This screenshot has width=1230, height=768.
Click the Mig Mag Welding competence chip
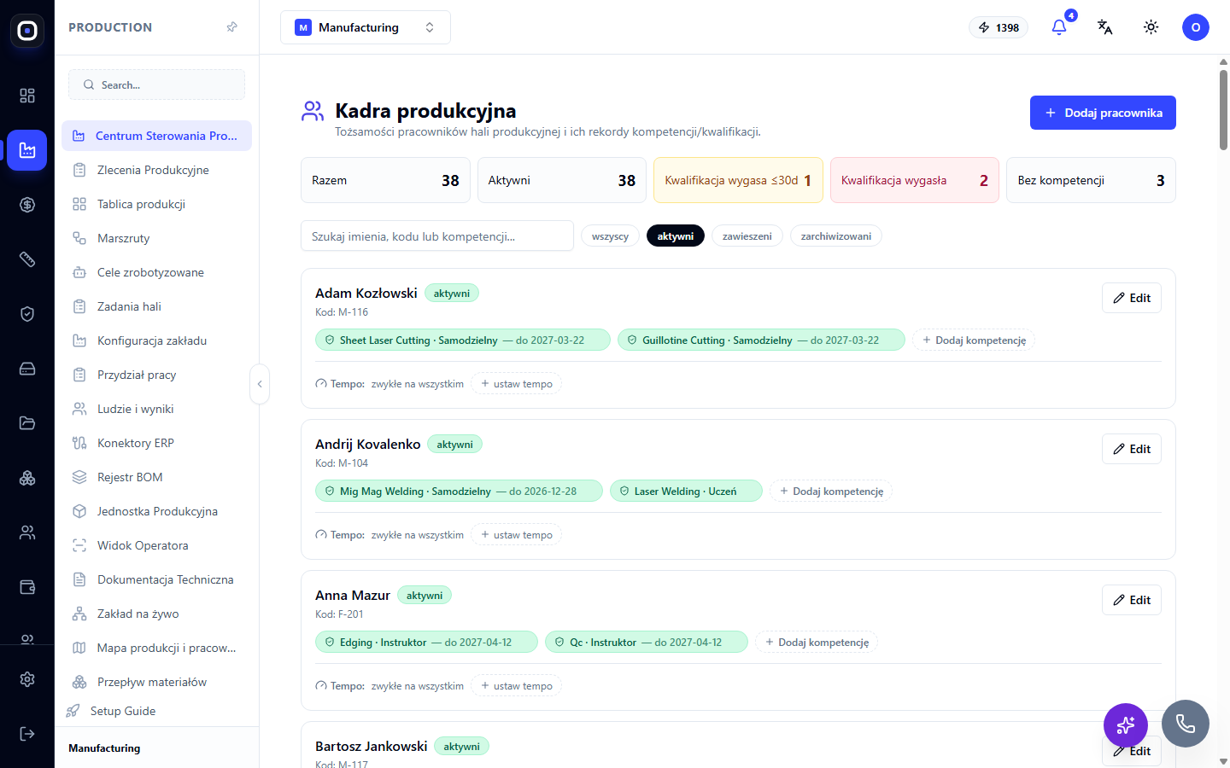(x=459, y=491)
